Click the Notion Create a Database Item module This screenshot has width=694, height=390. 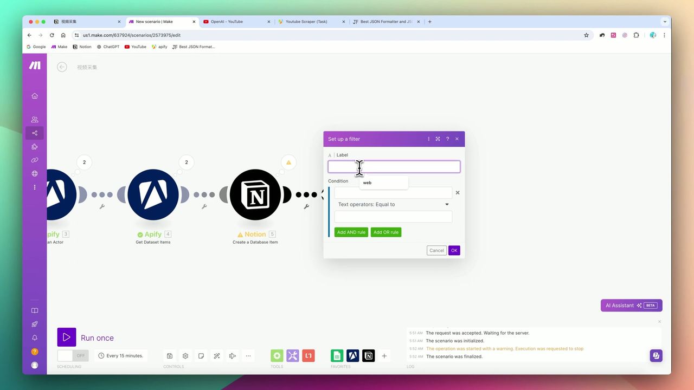coord(255,195)
